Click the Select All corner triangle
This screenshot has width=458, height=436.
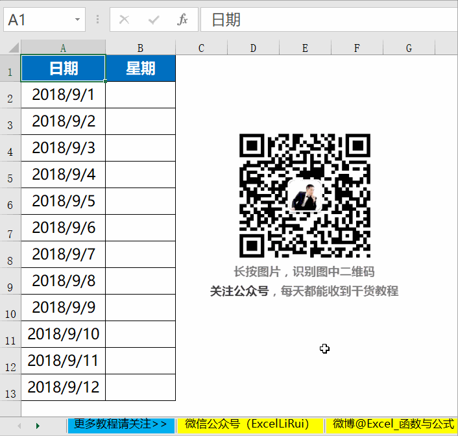[x=14, y=47]
